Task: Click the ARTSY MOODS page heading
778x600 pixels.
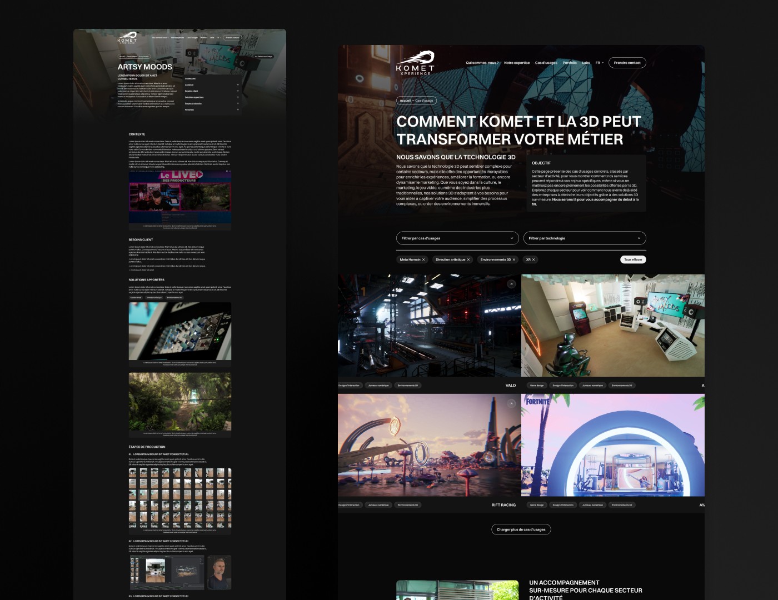Action: [145, 67]
